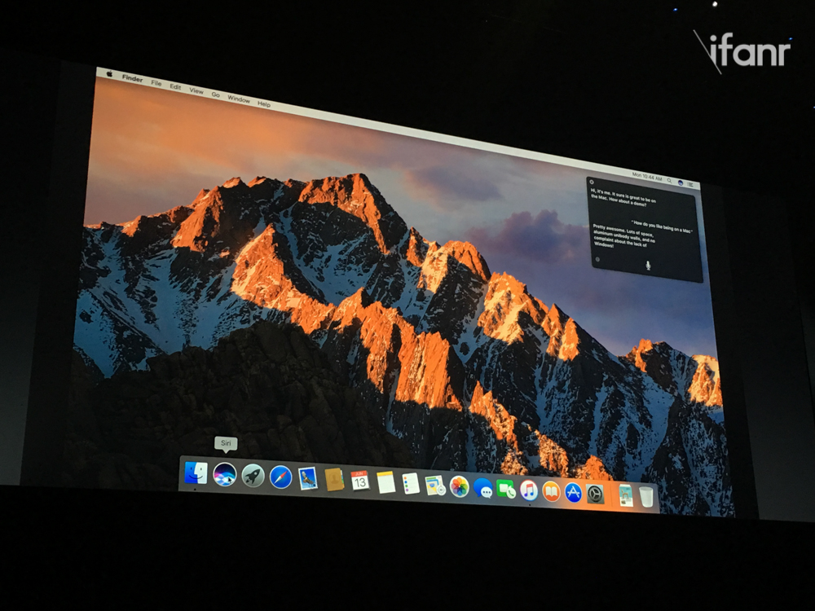
Task: Open the Go menu
Action: click(x=216, y=95)
